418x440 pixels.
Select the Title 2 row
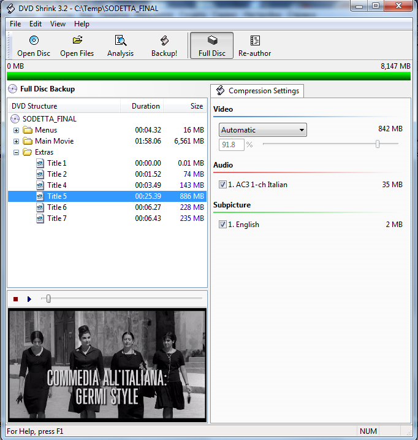point(107,174)
